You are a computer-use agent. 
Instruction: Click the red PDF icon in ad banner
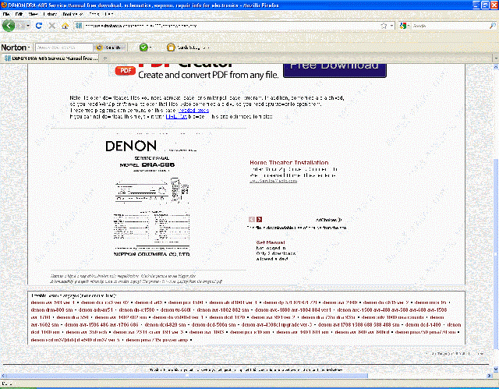(125, 70)
